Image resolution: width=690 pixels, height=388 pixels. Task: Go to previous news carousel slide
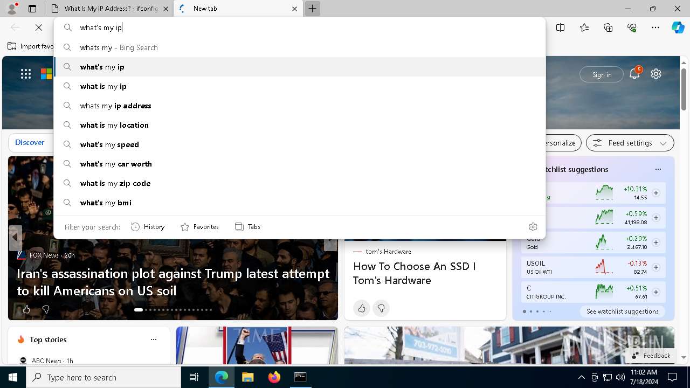[x=15, y=237]
